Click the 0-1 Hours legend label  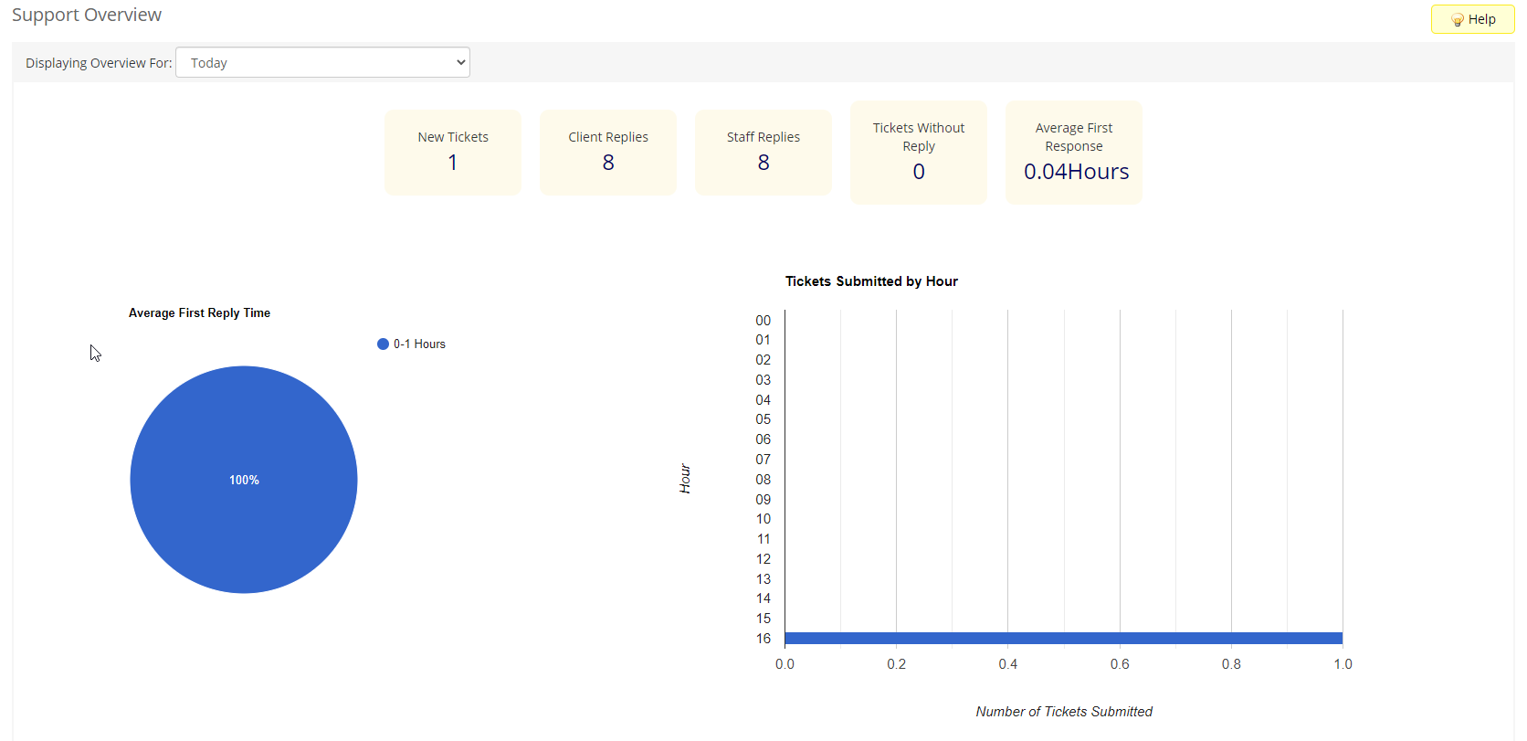coord(419,344)
